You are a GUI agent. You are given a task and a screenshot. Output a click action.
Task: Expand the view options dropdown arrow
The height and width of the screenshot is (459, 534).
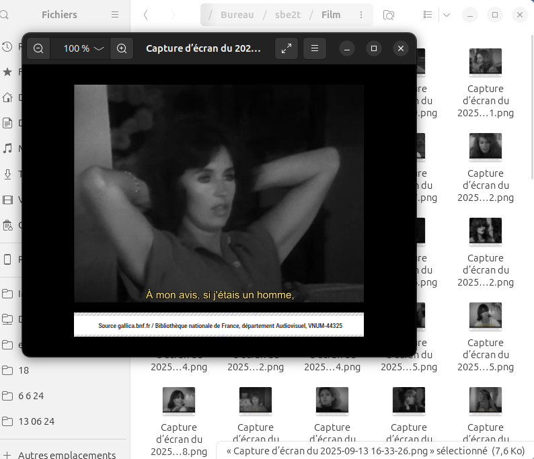point(446,15)
